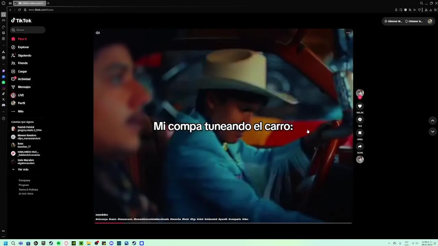The image size is (438, 246).
Task: Open Instagram in the Opera sidebar
Action: (x=3, y=88)
